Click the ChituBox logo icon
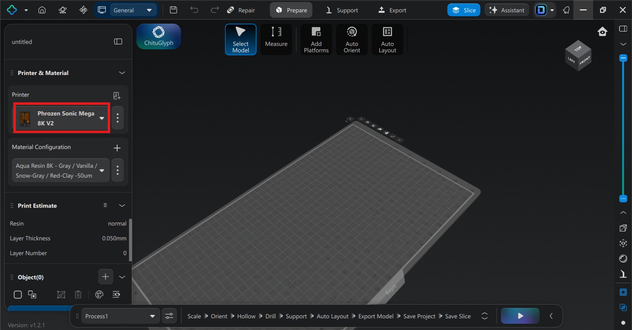The height and width of the screenshot is (330, 632). pyautogui.click(x=12, y=10)
